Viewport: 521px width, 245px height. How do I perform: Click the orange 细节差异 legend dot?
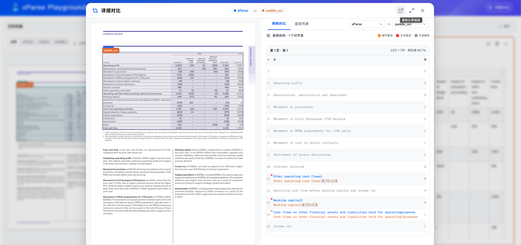click(379, 36)
